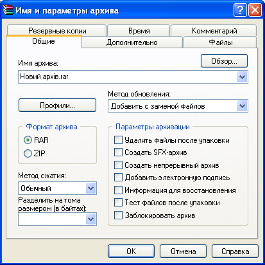Switch to the Дополнительно tab
Screen dimensions: 265x265
pos(132,42)
